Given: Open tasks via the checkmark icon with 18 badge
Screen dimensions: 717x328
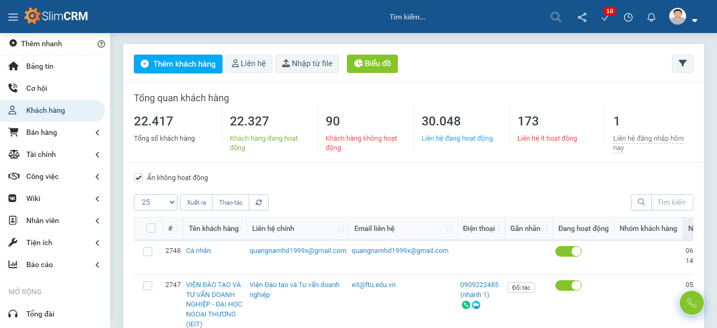Looking at the screenshot, I should [605, 18].
